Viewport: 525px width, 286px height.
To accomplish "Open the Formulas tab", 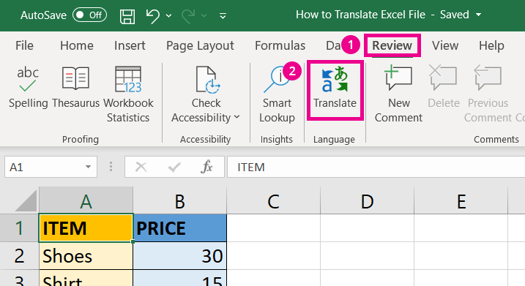I will pyautogui.click(x=280, y=45).
